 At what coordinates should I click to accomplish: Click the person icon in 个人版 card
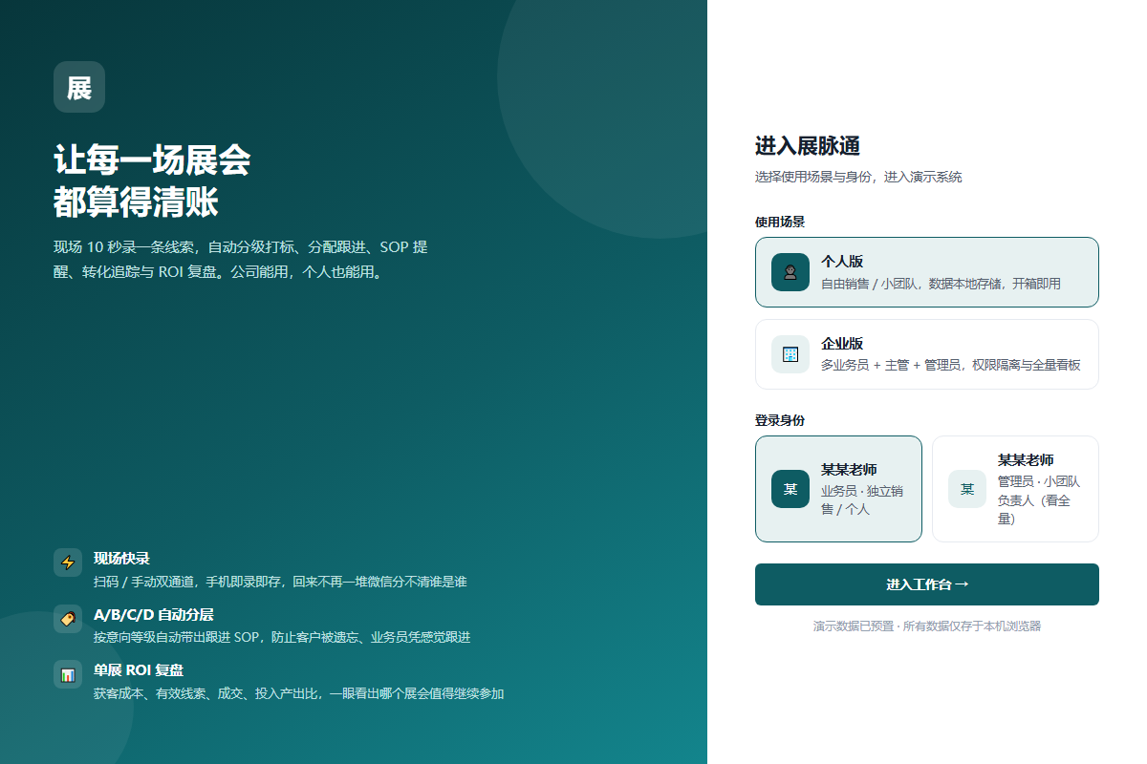click(x=790, y=272)
